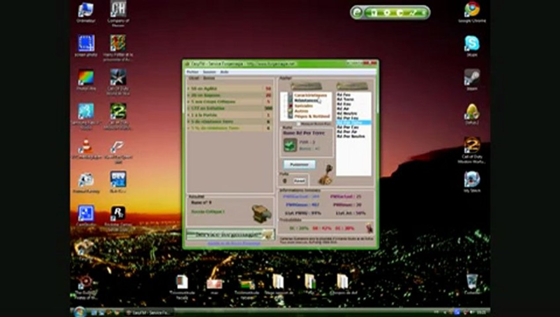The image size is (560, 317).
Task: Click the EasyFM taskbar button
Action: point(149,312)
